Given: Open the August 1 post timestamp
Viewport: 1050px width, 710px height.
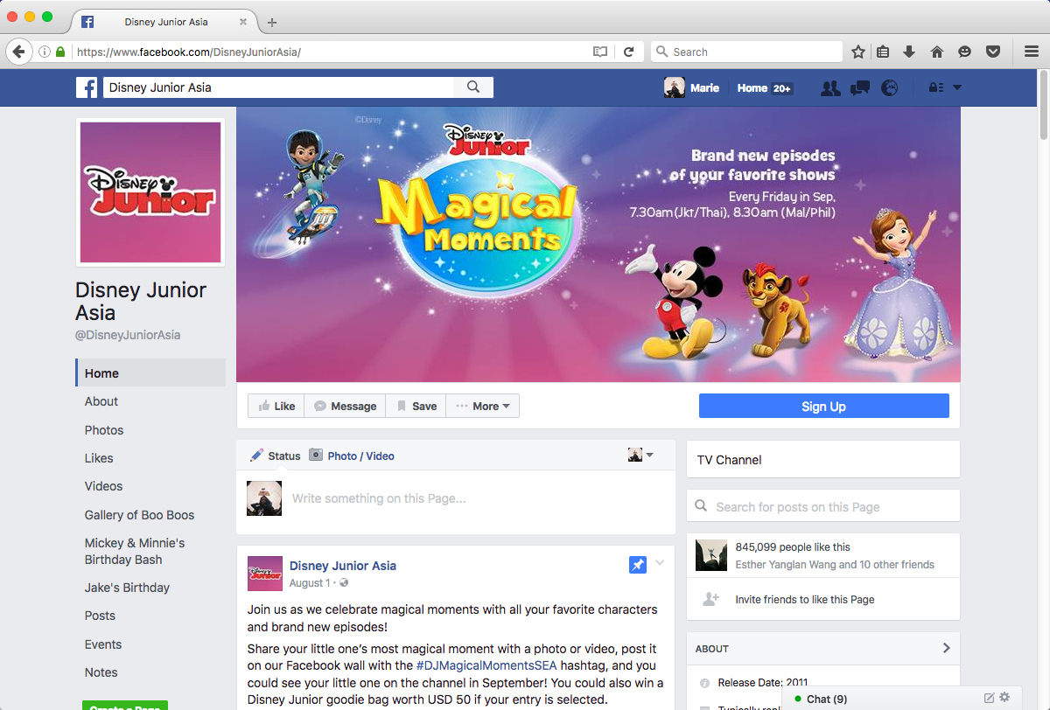Looking at the screenshot, I should pos(310,583).
